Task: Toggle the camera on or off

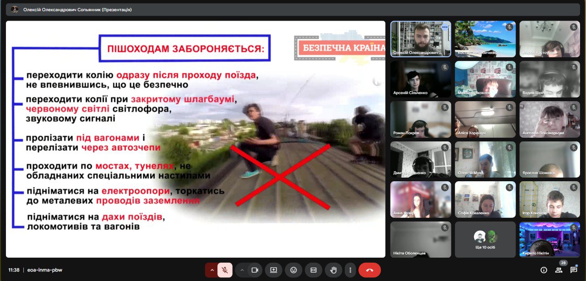Action: (255, 270)
